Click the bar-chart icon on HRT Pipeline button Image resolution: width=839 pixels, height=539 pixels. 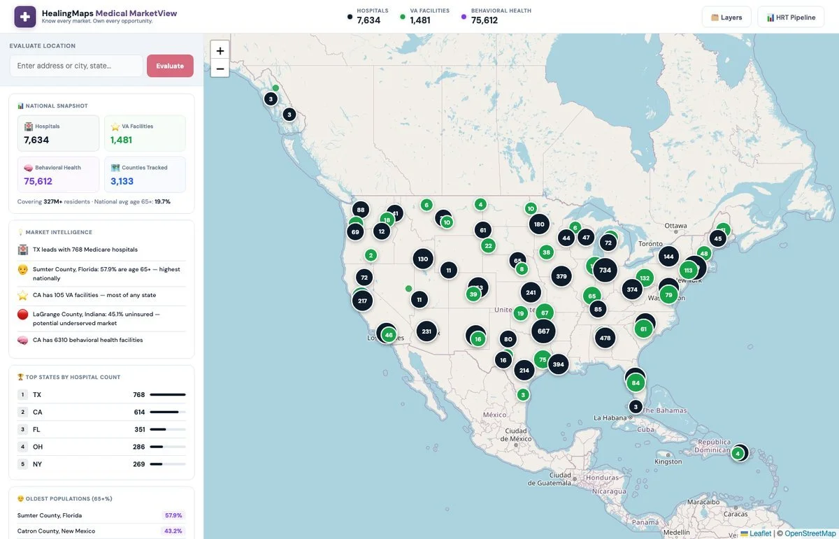pyautogui.click(x=770, y=16)
